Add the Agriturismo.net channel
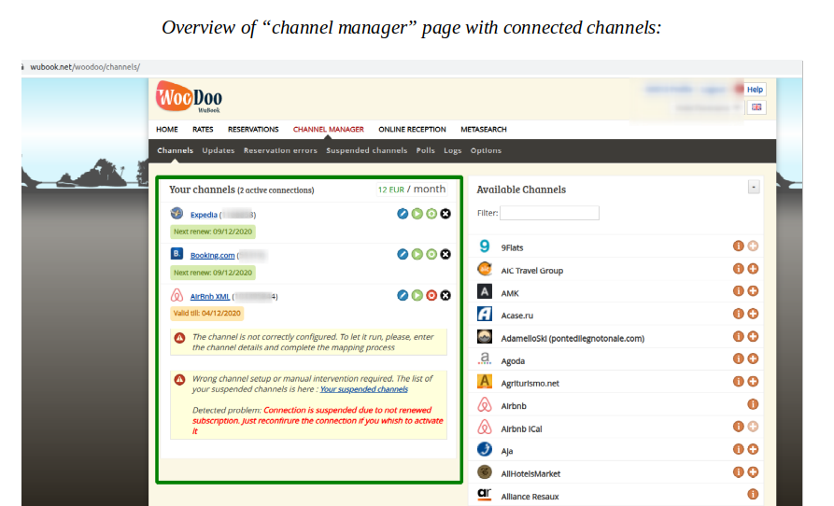Image resolution: width=834 pixels, height=506 pixels. tap(753, 382)
